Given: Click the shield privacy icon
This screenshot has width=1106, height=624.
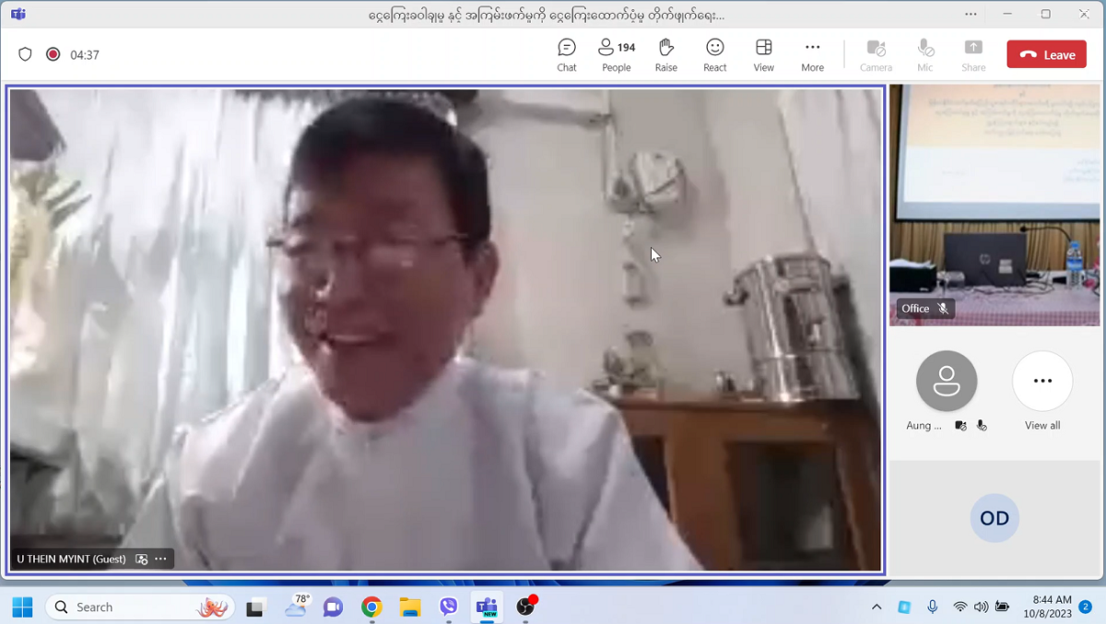Looking at the screenshot, I should click(x=26, y=54).
